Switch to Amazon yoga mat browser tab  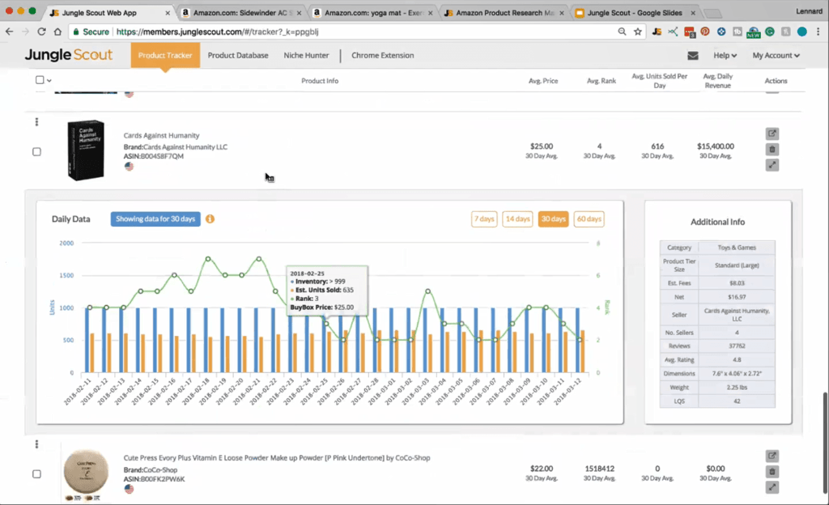[x=372, y=13]
